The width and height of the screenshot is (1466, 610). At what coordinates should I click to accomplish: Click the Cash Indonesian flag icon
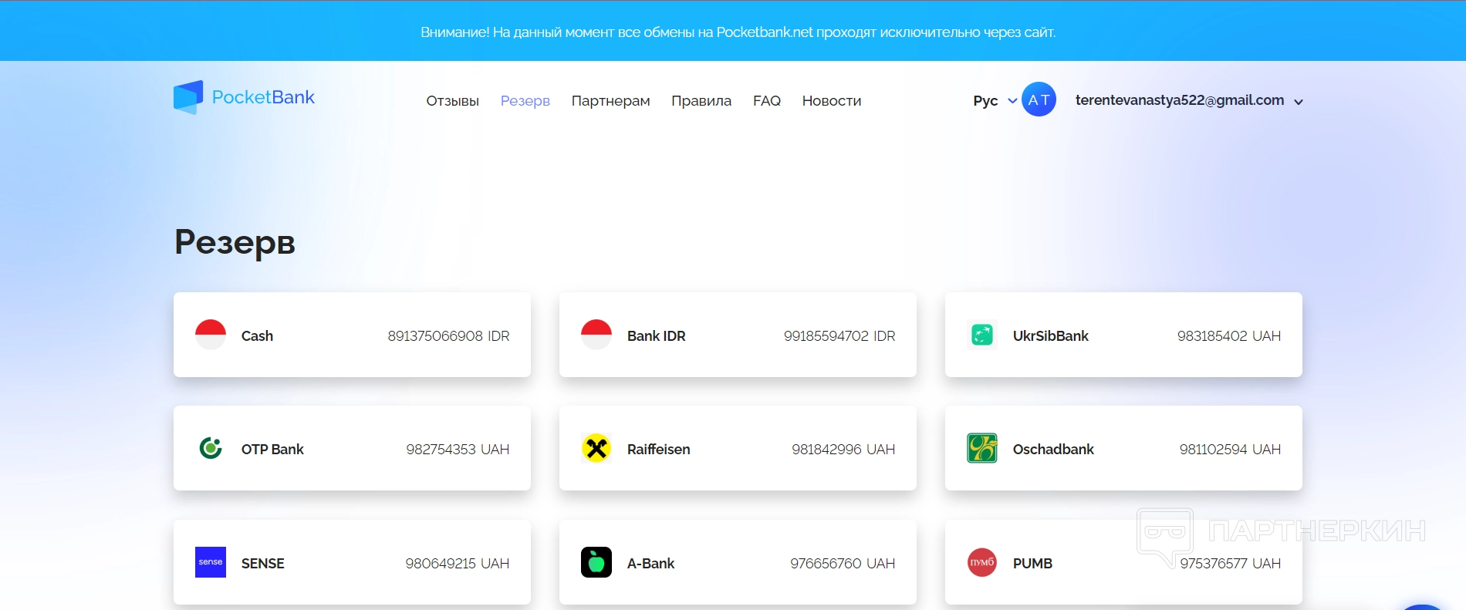tap(211, 335)
